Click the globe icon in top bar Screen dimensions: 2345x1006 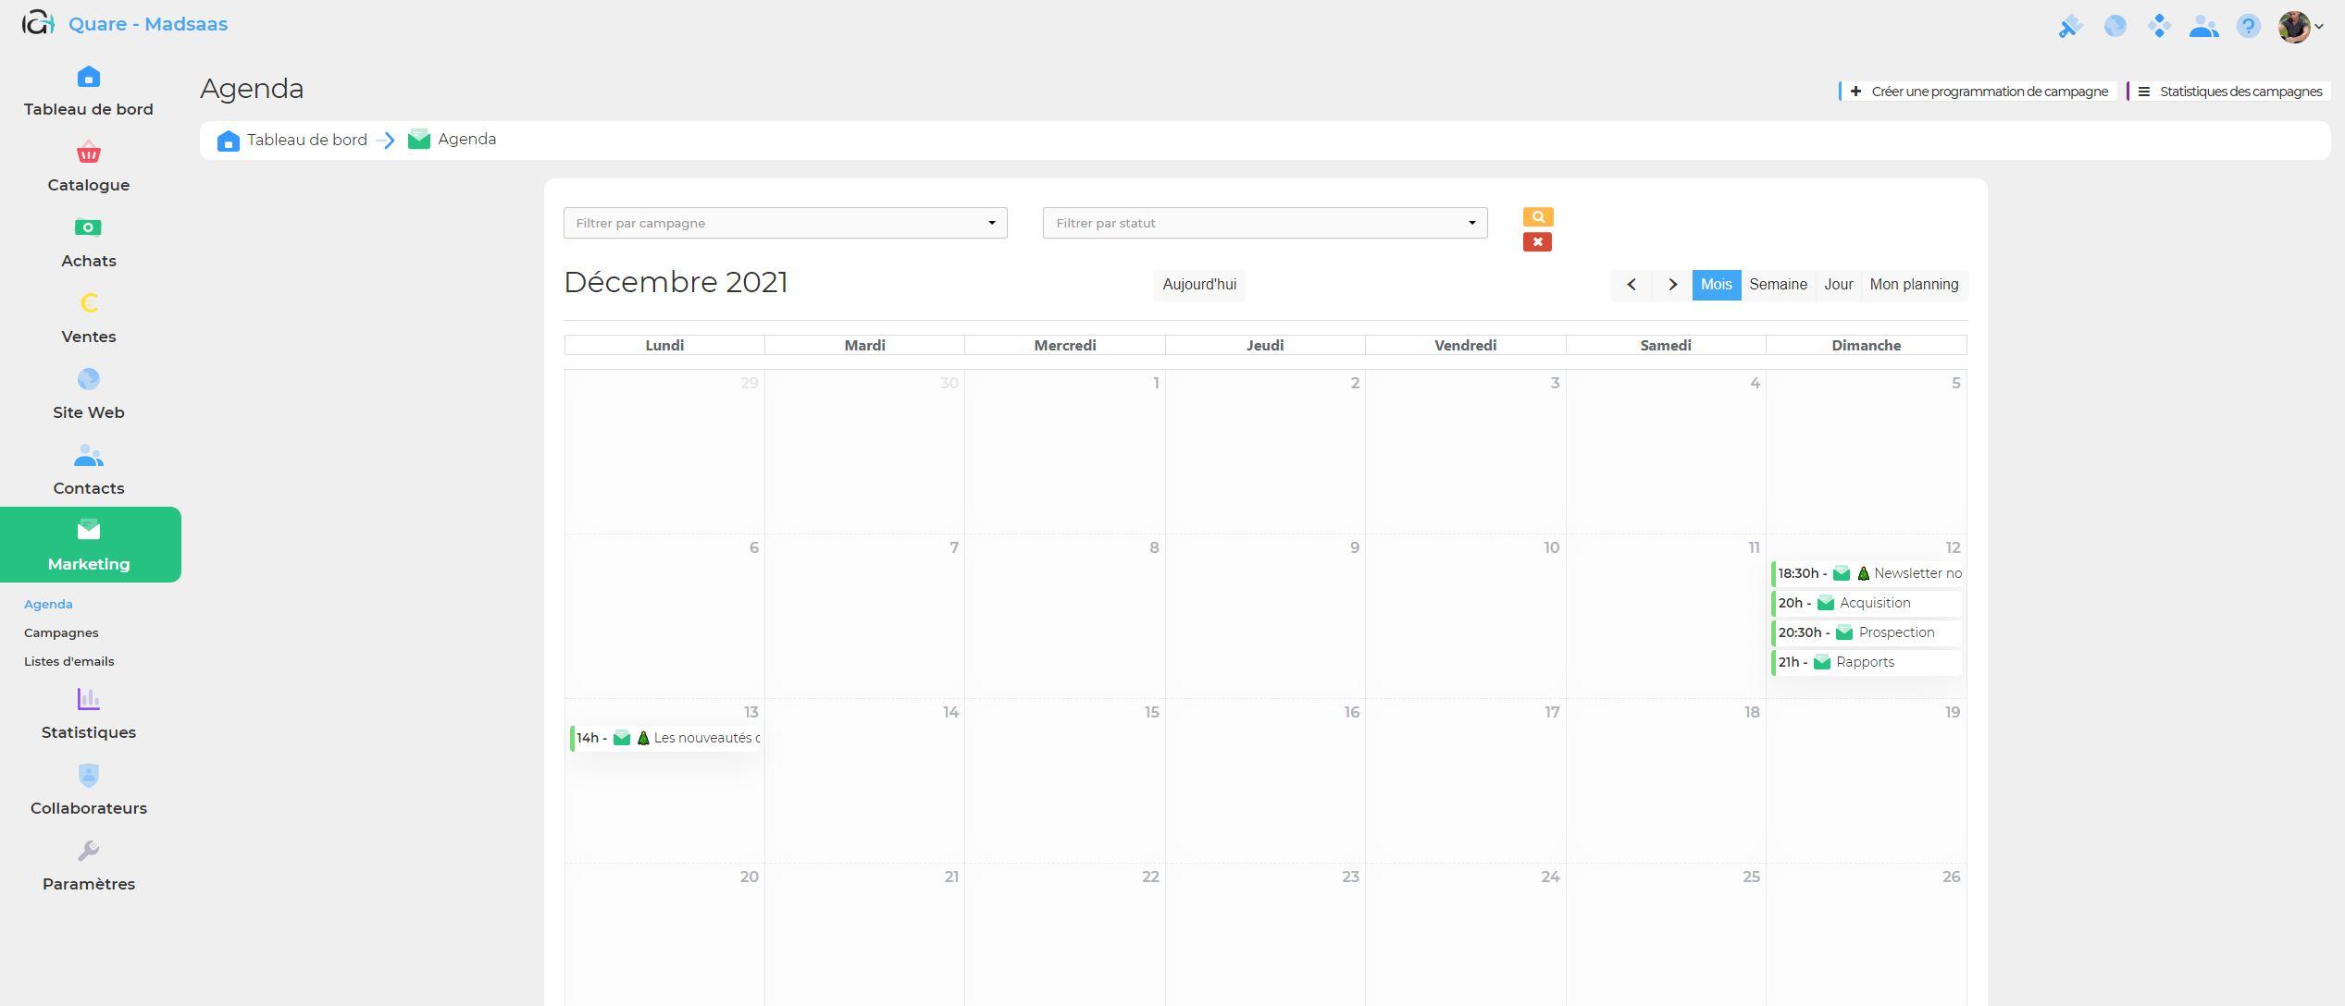pos(2115,26)
